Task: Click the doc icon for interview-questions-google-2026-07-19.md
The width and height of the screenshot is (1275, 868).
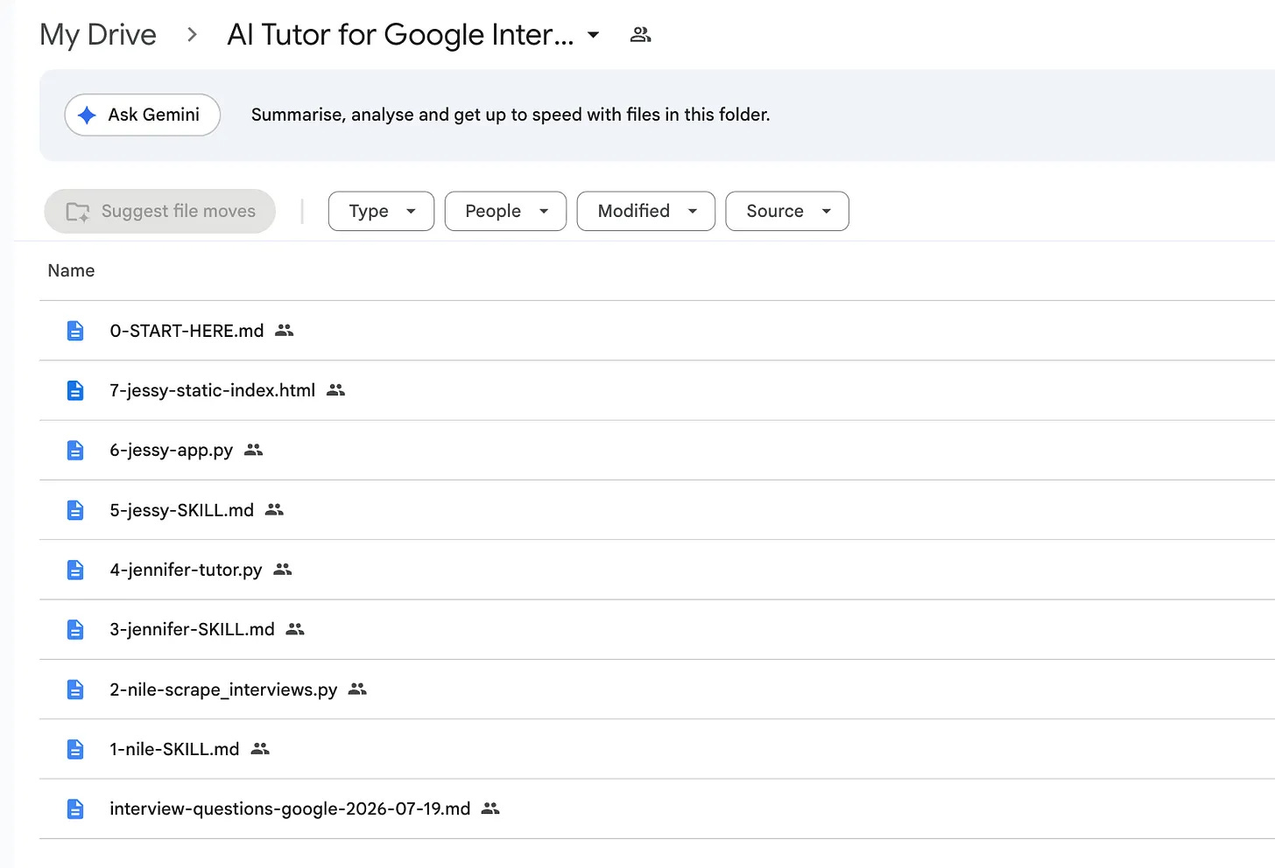Action: click(x=75, y=809)
